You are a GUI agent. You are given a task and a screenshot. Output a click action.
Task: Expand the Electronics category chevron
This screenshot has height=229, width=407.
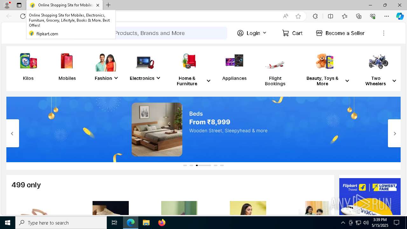point(158,78)
